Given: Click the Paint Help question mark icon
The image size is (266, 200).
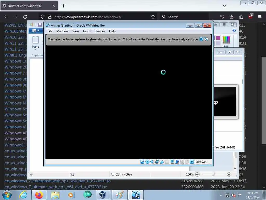Looking at the screenshot, I should (234, 31).
